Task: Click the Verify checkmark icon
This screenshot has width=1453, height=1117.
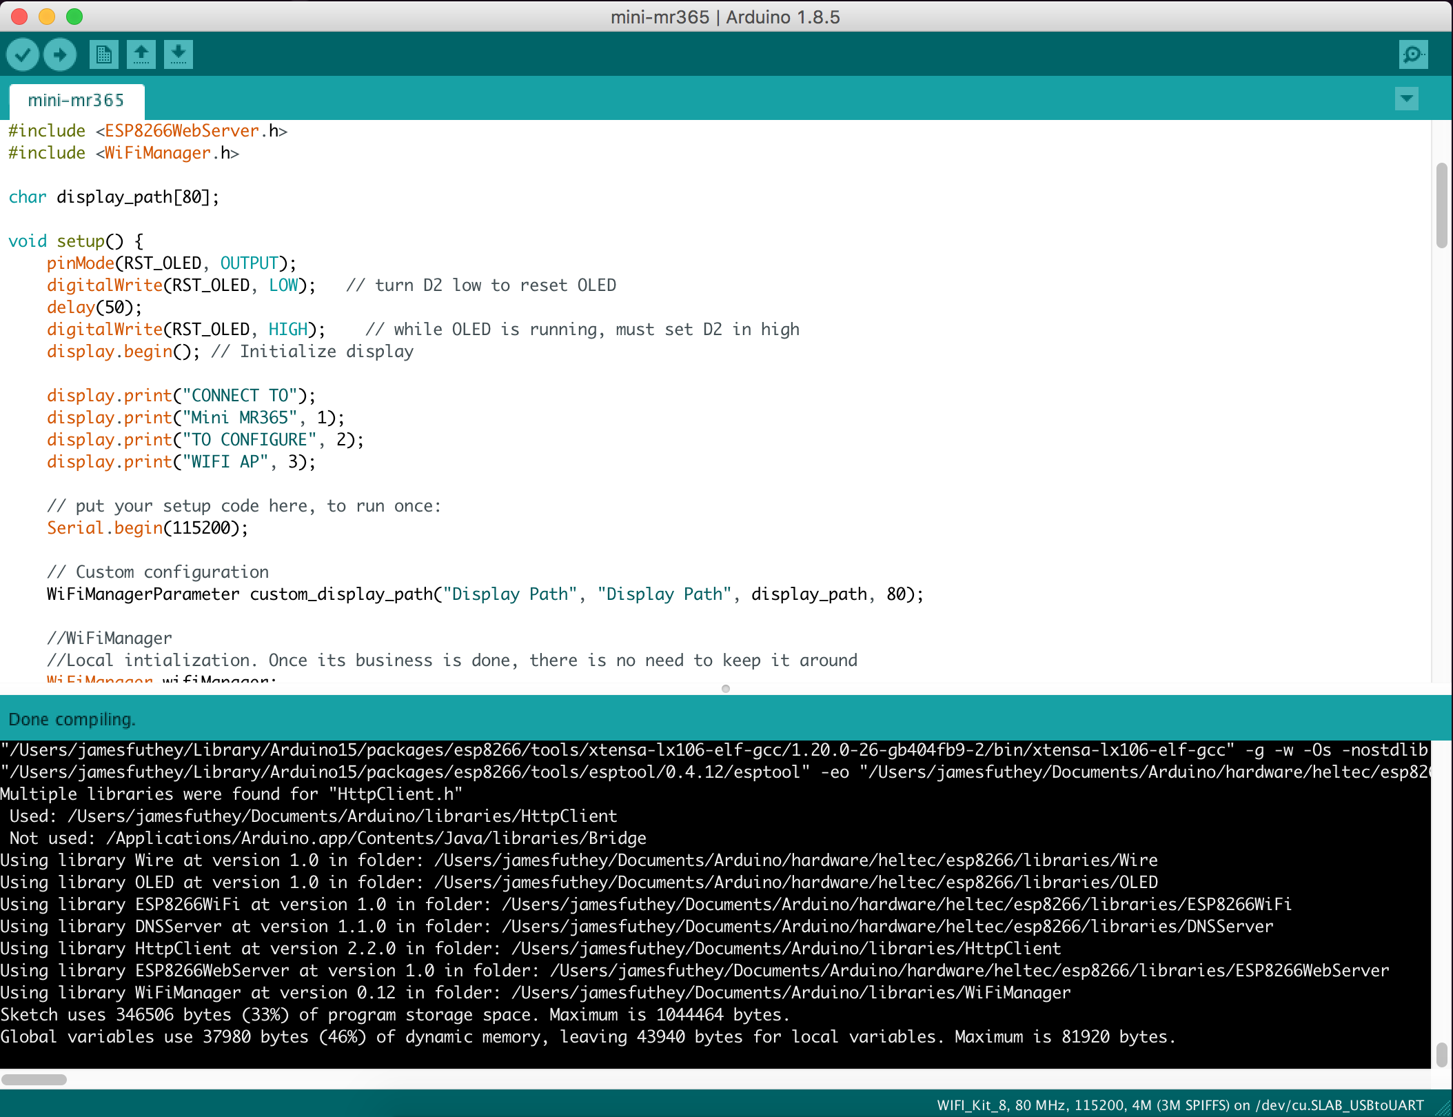Action: coord(23,54)
